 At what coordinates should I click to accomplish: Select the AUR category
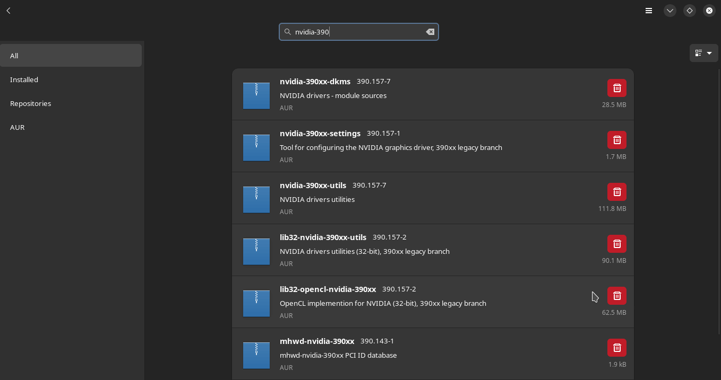[x=71, y=127]
